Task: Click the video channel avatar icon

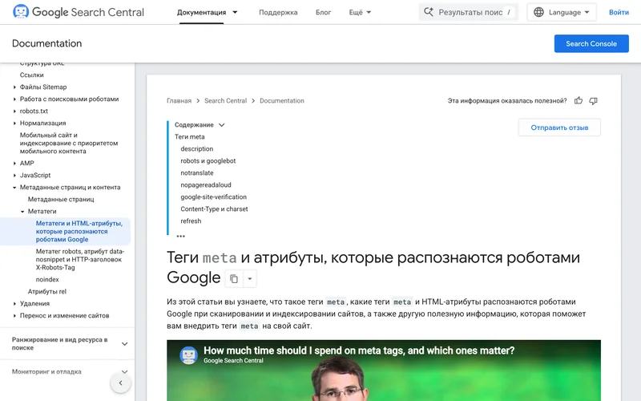Action: [x=189, y=354]
